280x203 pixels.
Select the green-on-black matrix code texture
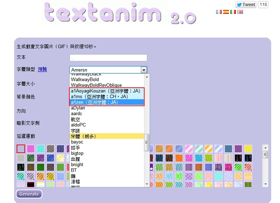(21, 167)
